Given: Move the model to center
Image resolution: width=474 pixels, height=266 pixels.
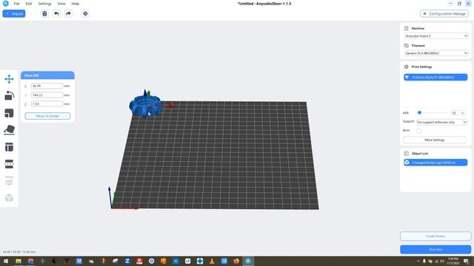Looking at the screenshot, I should point(47,116).
